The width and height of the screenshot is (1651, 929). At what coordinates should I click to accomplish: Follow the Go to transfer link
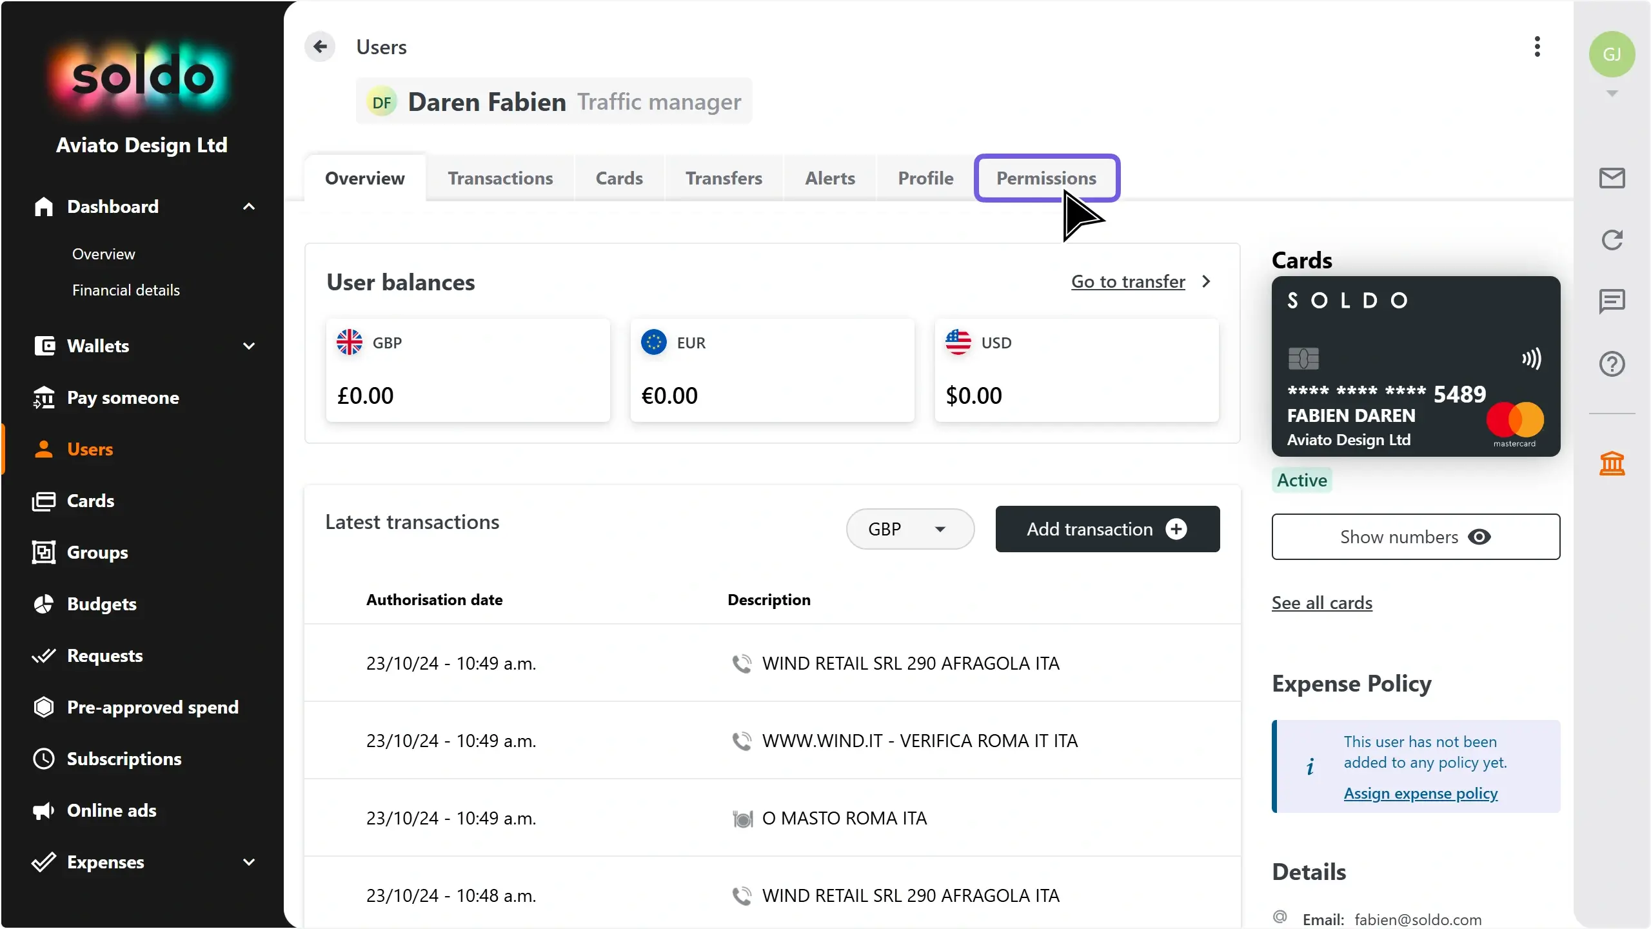pos(1128,282)
